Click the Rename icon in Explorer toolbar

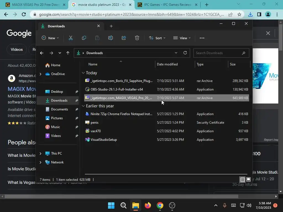coord(111,38)
